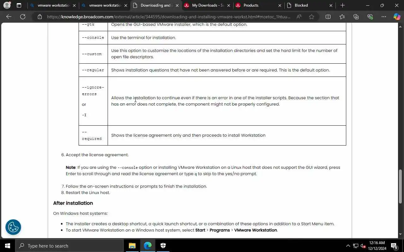Go back to previous page
Screen dimensions: 404x252
(9, 17)
